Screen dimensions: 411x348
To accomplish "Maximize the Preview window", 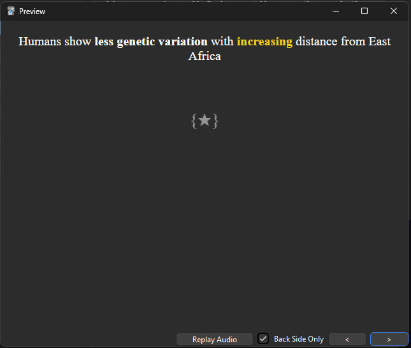I will [x=364, y=11].
